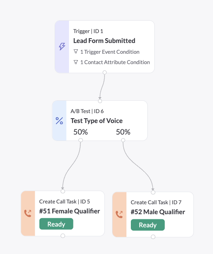Click Ready badge on #51 Female Qualifier

56,224
